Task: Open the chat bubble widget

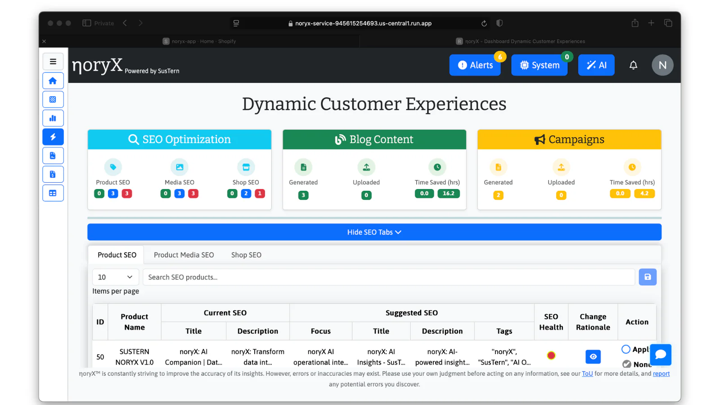Action: point(660,355)
